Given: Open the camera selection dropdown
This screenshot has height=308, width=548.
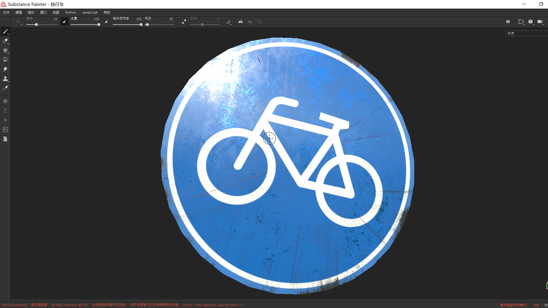Looking at the screenshot, I should point(541,22).
